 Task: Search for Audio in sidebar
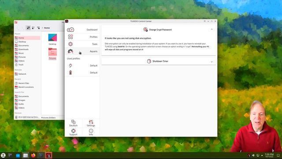[27, 104]
